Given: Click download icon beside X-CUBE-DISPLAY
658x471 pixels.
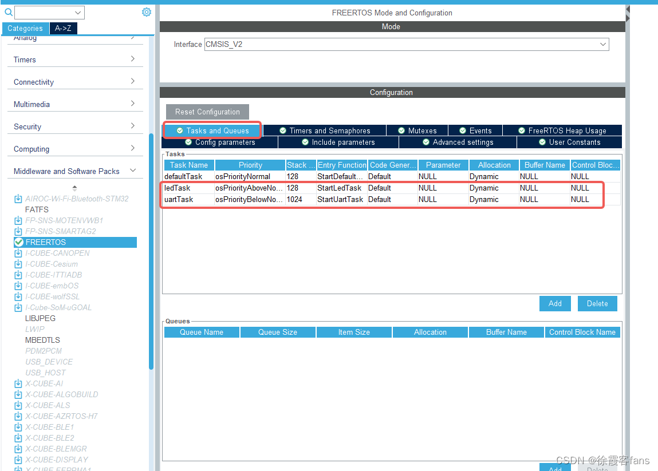Looking at the screenshot, I should 18,460.
